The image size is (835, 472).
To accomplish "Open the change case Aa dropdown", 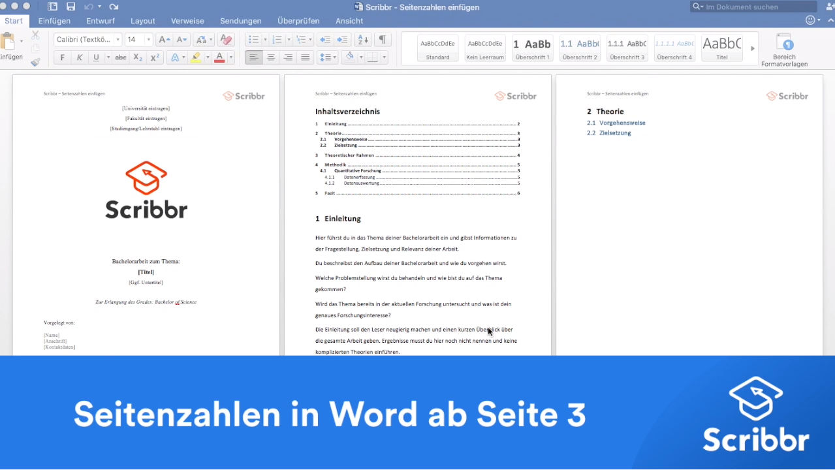I will tap(203, 40).
